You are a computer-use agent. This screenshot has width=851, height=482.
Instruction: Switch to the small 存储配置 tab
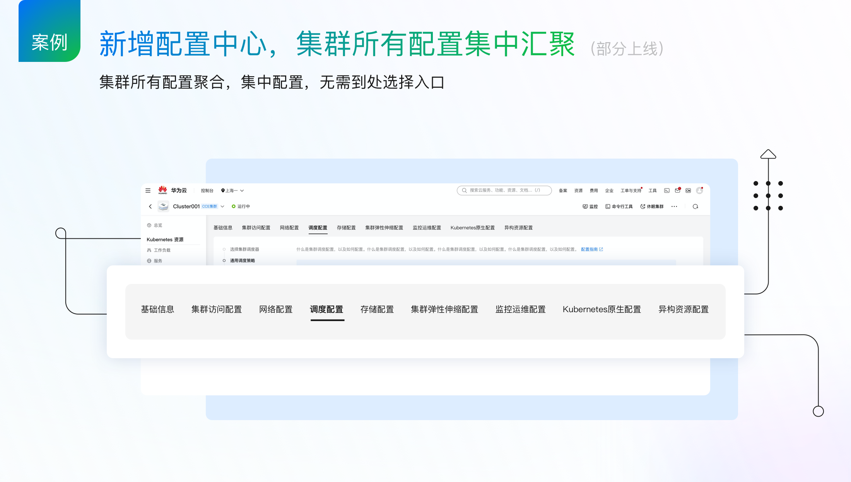click(346, 227)
